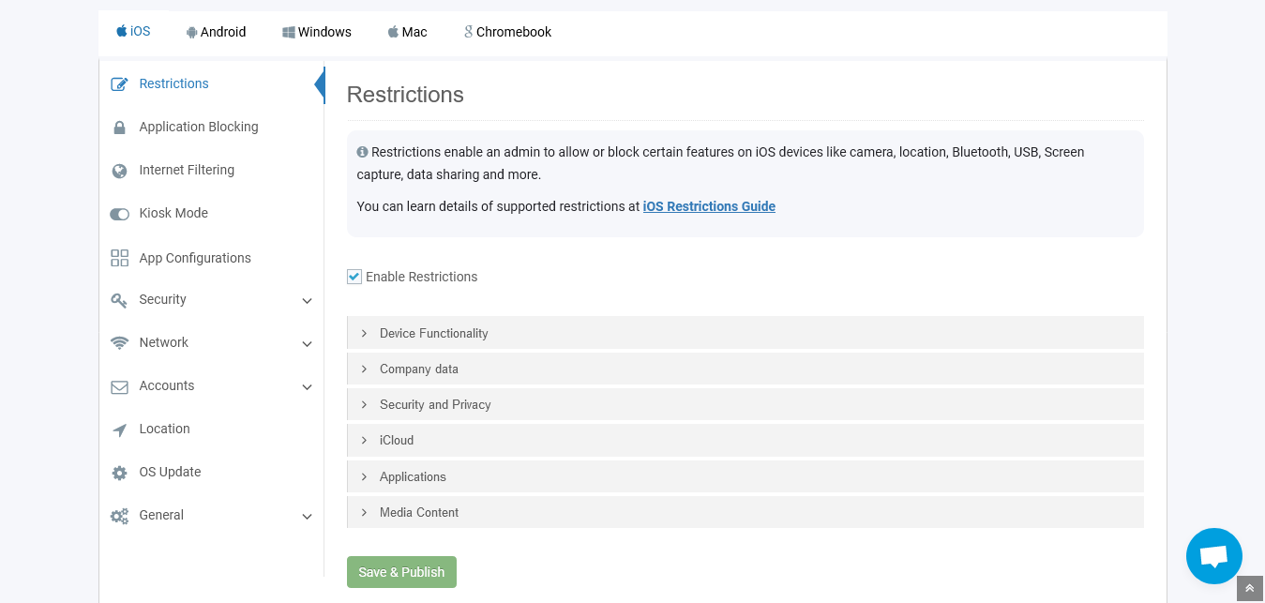Switch to the Android platform tab
Screen dimensions: 1265x603
tap(216, 32)
